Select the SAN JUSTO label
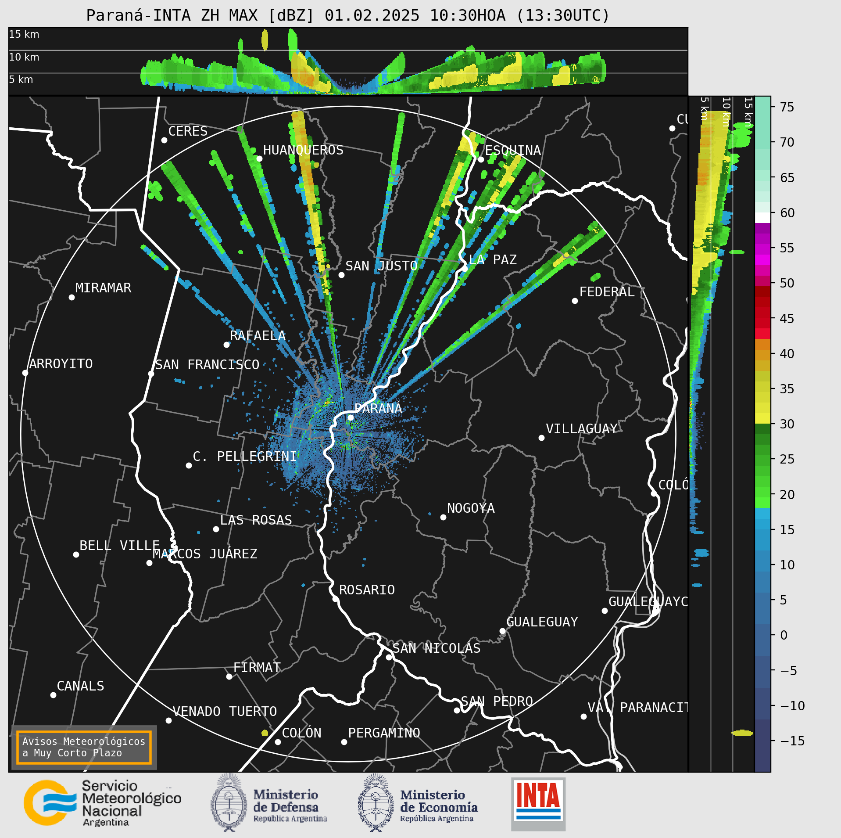This screenshot has height=838, width=841. (x=381, y=266)
